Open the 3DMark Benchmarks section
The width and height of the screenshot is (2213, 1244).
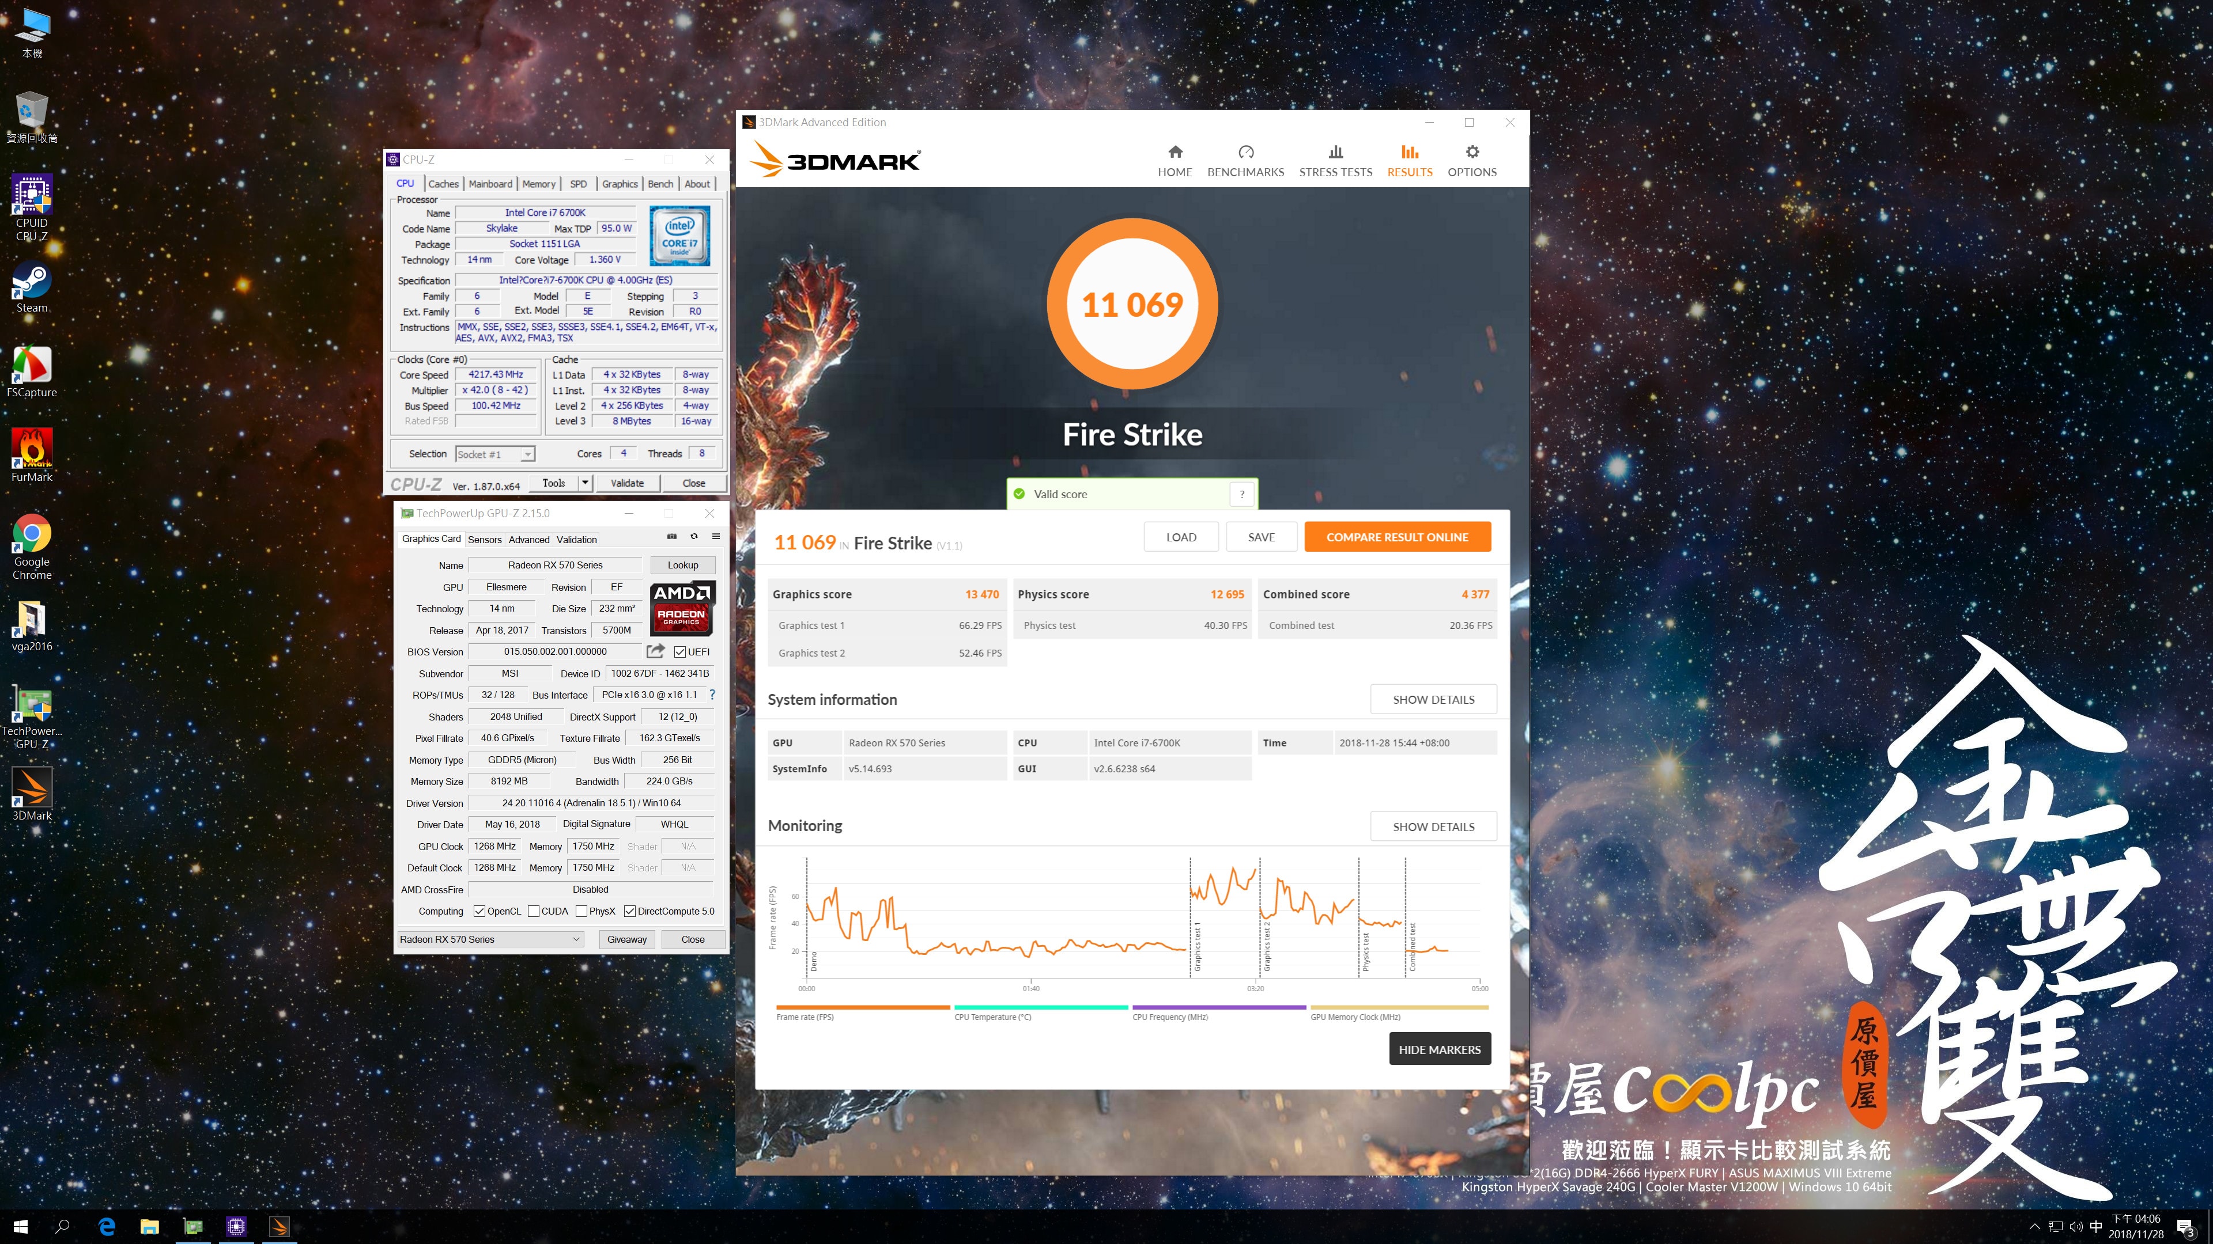[1245, 161]
